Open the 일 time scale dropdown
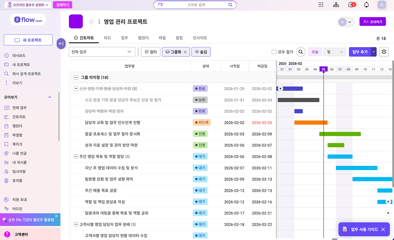This screenshot has height=240, width=394. tap(335, 52)
